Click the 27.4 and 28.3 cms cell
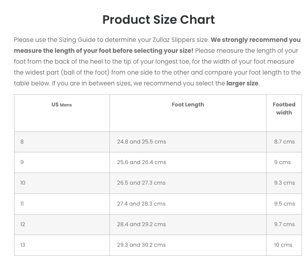Image resolution: width=304 pixels, height=256 pixels. point(141,204)
